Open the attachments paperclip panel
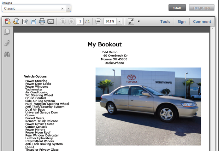219x151 pixels. [7, 43]
